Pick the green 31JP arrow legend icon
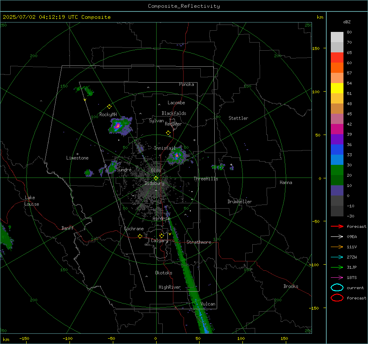Screen dimensions: 368x344 coord(337,267)
